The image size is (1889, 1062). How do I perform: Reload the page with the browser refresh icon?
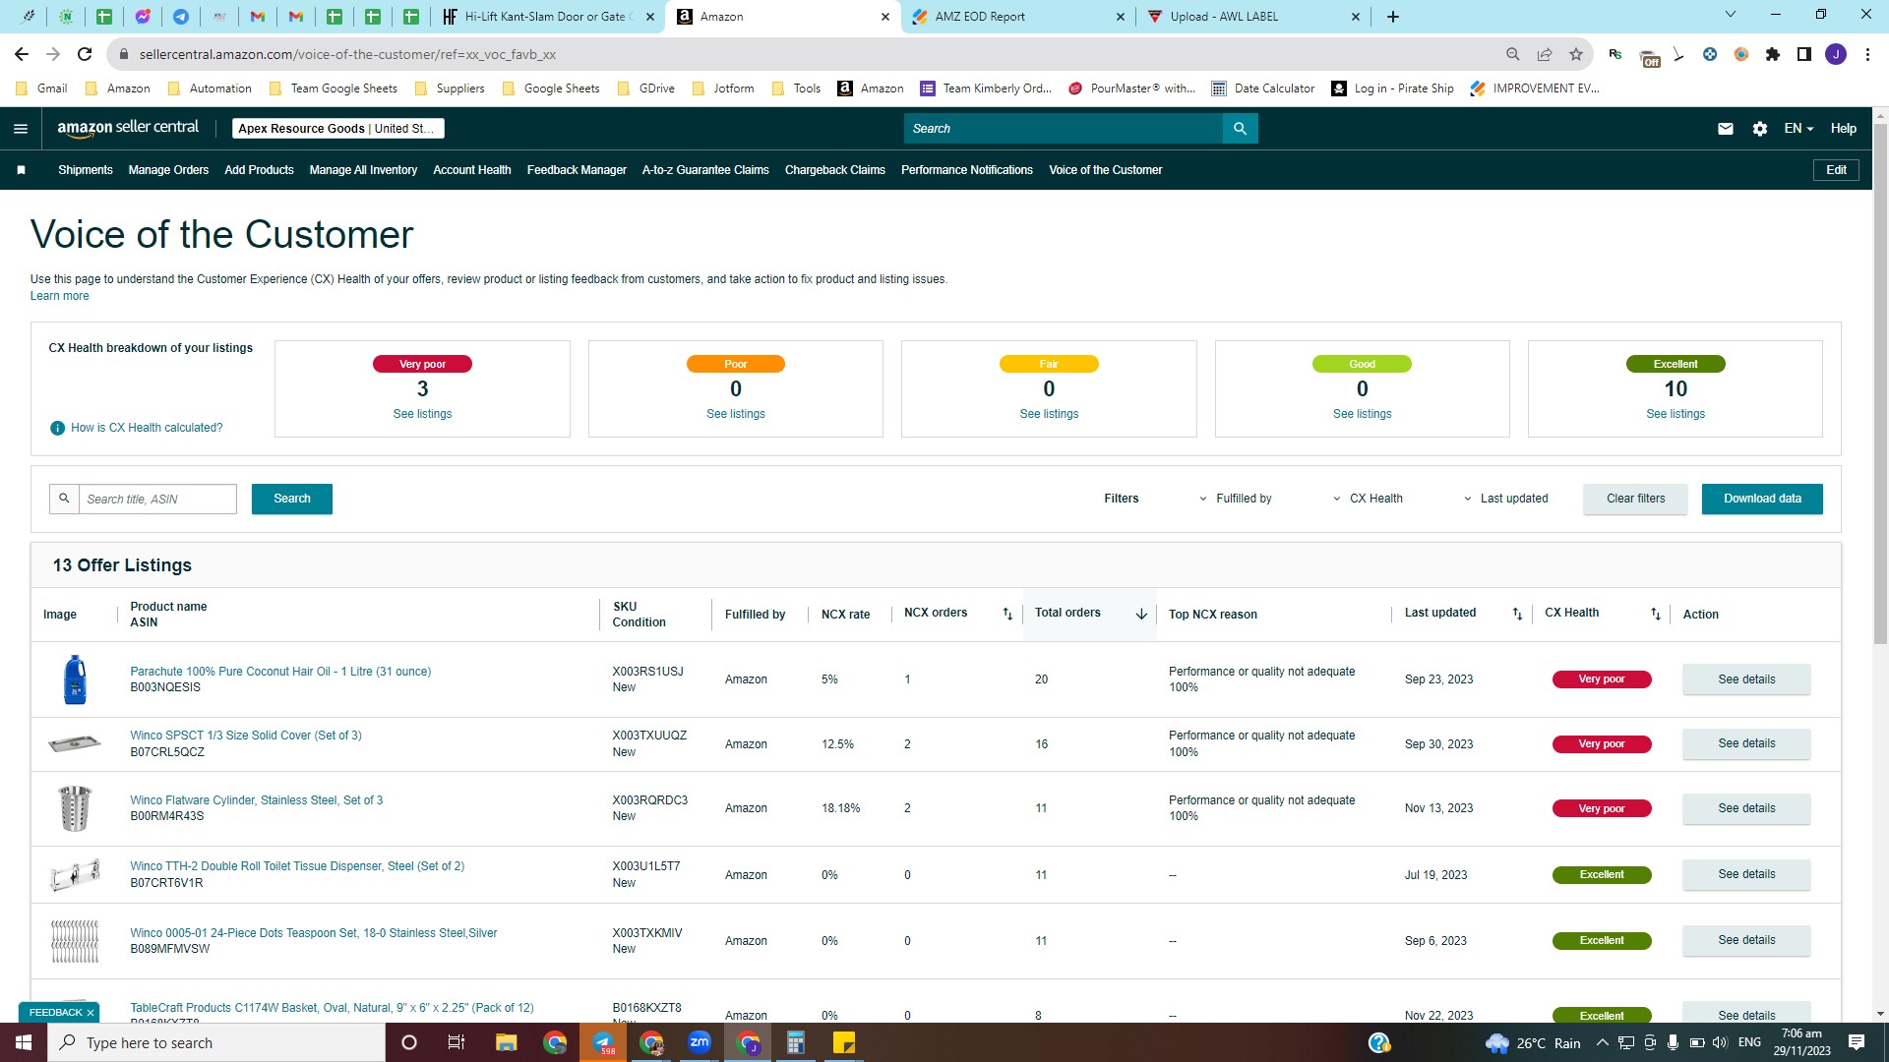85,54
